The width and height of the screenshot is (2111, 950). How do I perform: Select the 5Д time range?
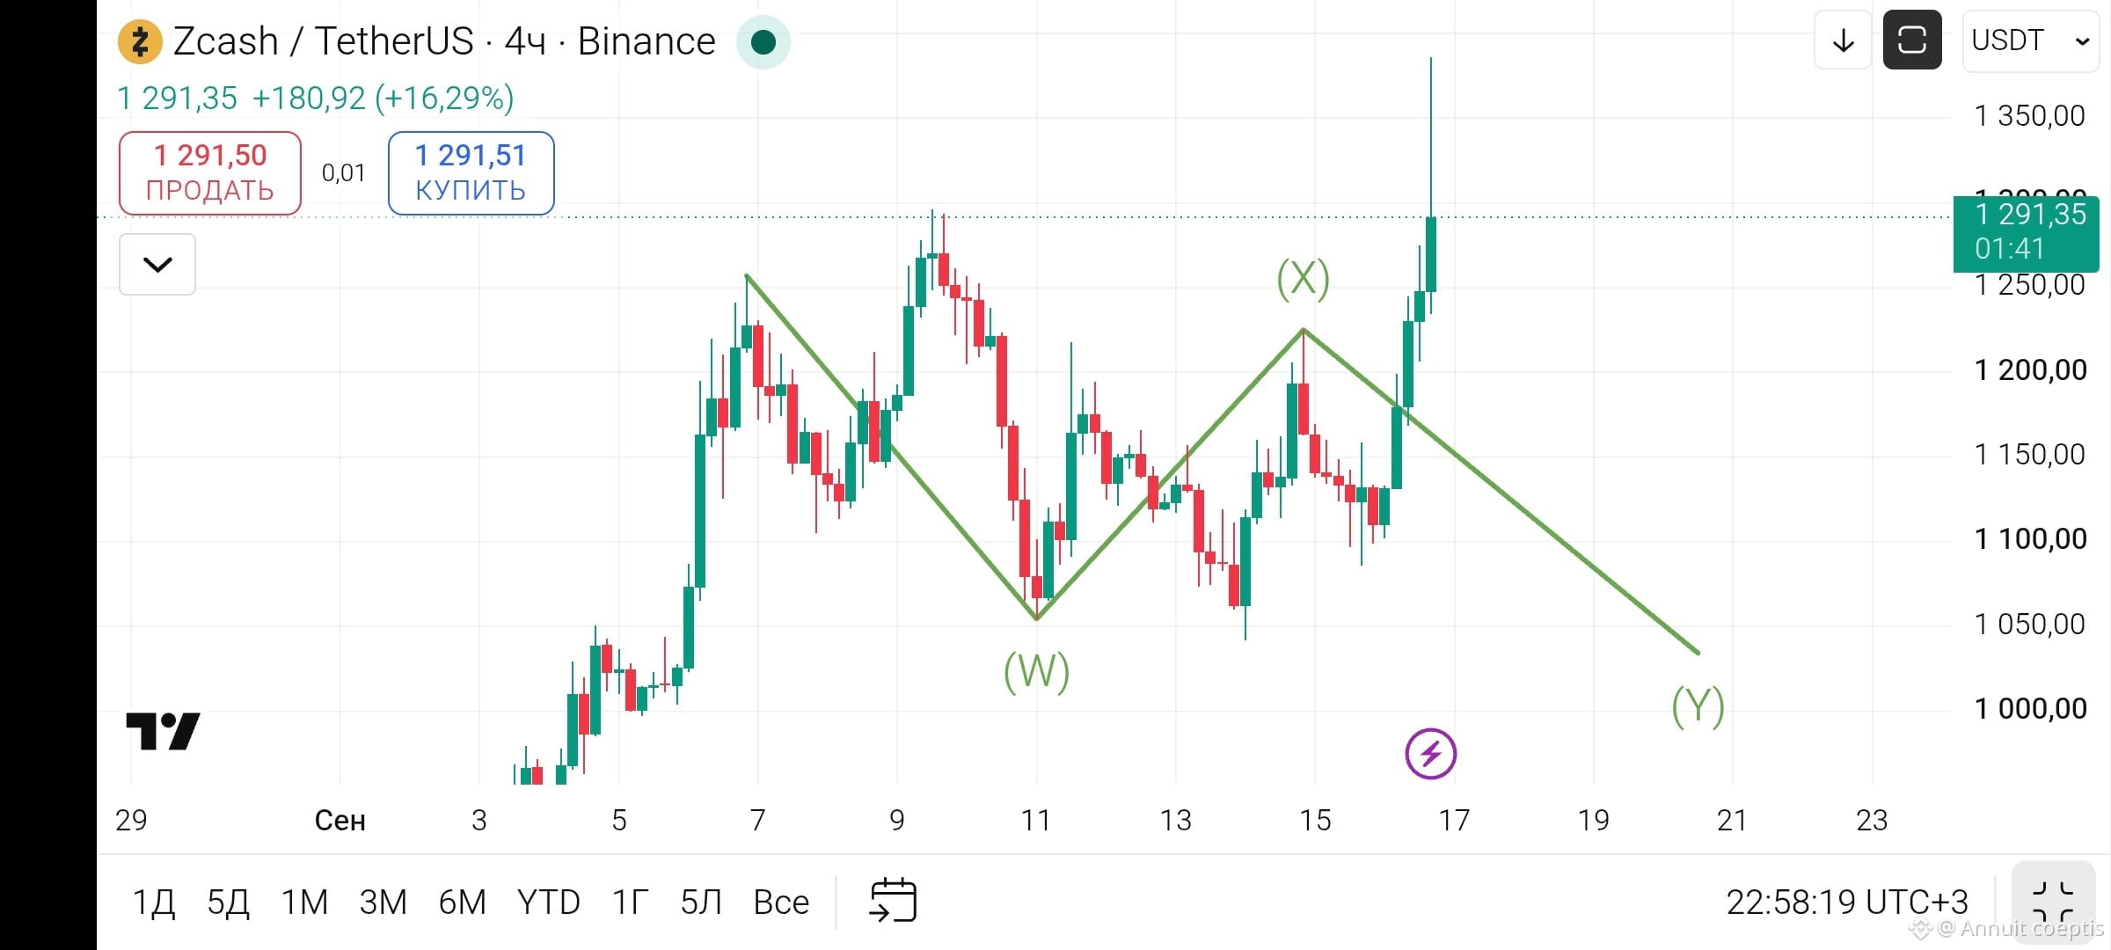(228, 902)
